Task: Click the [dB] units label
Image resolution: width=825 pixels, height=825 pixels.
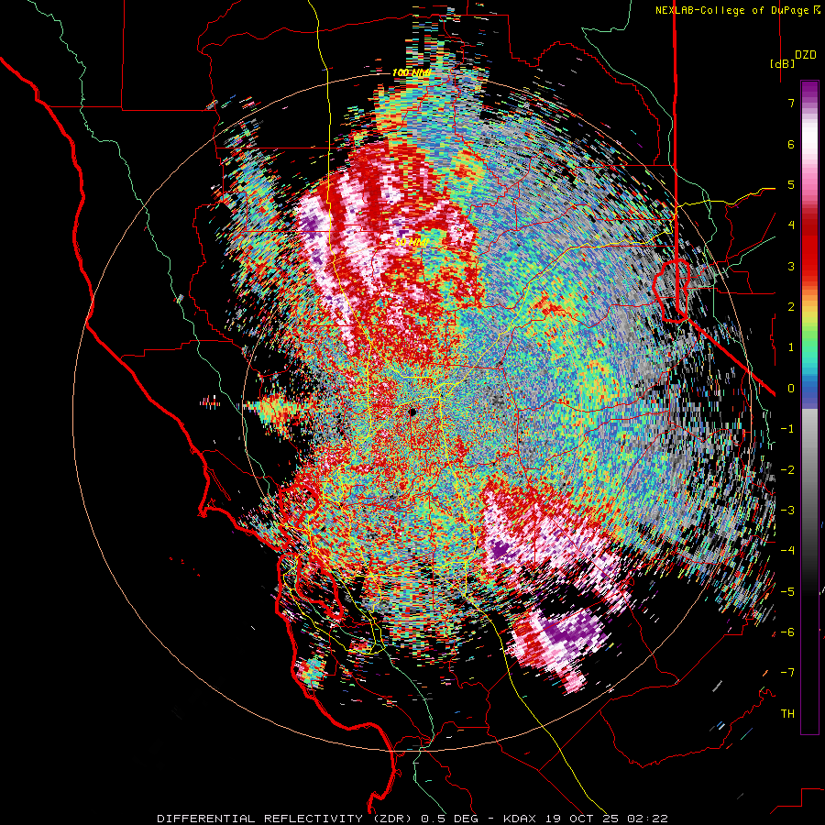Action: (x=782, y=63)
